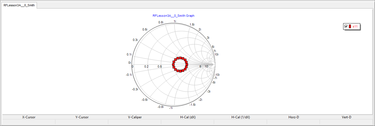Image resolution: width=375 pixels, height=126 pixels.
Task: Click the value field below X-Cursor
Action: (29, 122)
